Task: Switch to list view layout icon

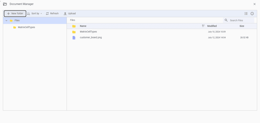Action: coord(246,14)
